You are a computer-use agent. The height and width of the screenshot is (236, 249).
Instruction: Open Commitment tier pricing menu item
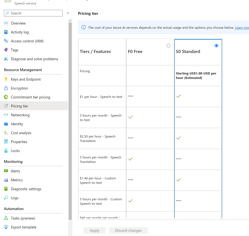pos(30,97)
